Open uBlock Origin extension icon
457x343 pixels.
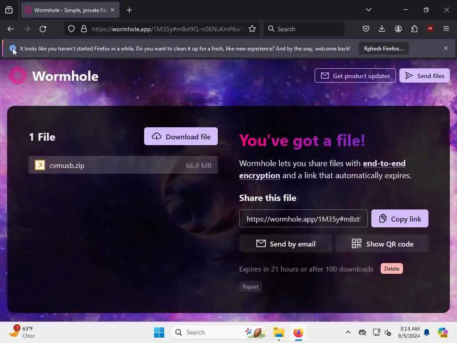430,29
